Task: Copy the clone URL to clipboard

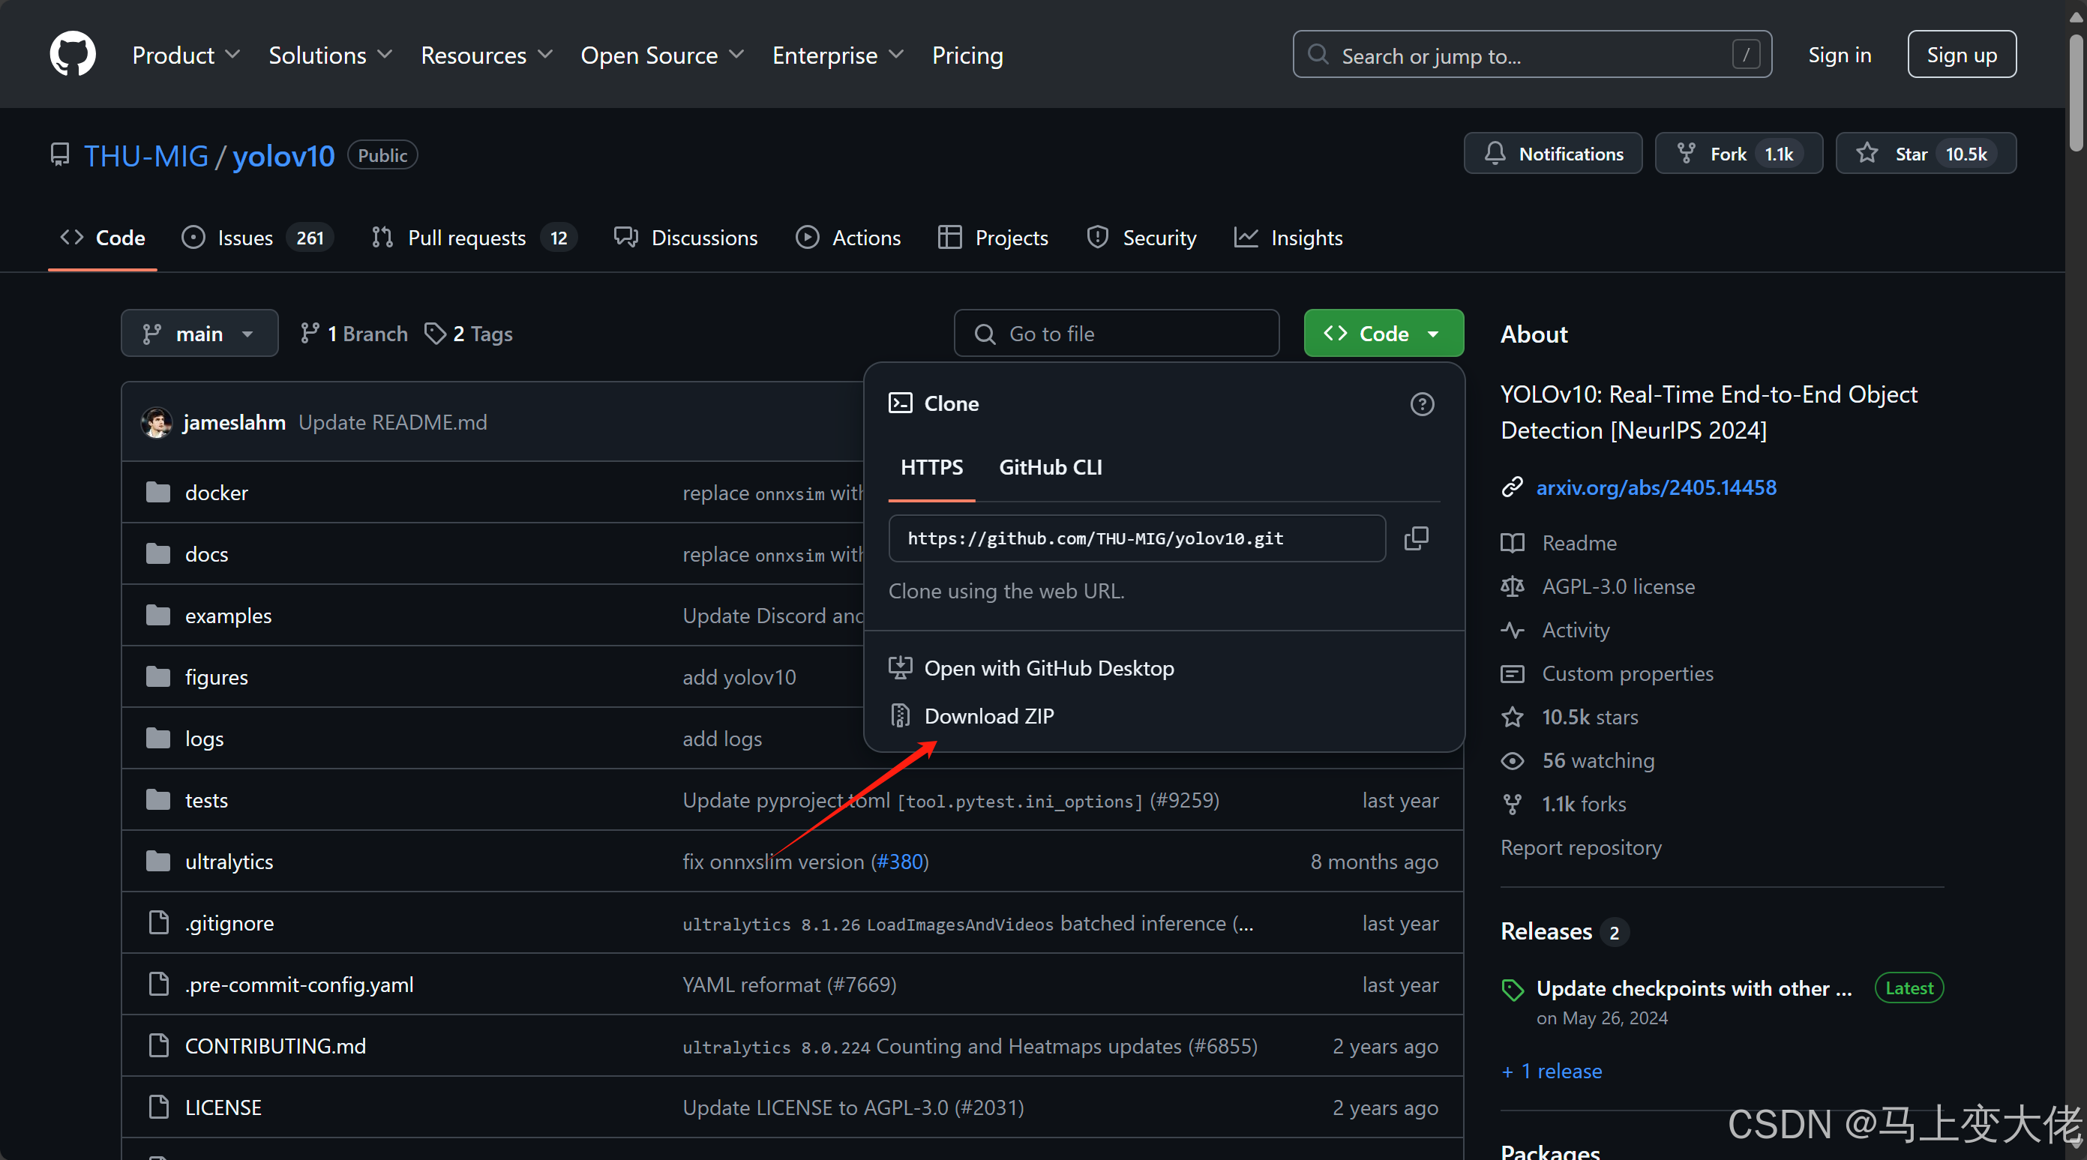Action: pyautogui.click(x=1415, y=538)
